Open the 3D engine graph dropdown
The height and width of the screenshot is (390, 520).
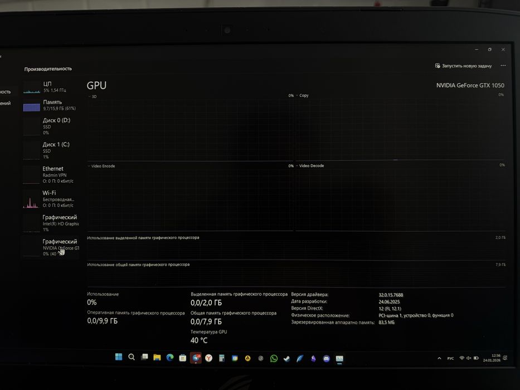[92, 96]
